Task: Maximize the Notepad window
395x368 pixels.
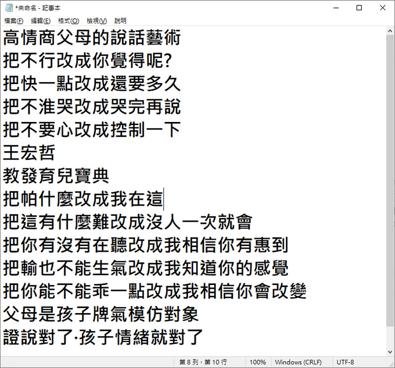Action: tap(359, 8)
